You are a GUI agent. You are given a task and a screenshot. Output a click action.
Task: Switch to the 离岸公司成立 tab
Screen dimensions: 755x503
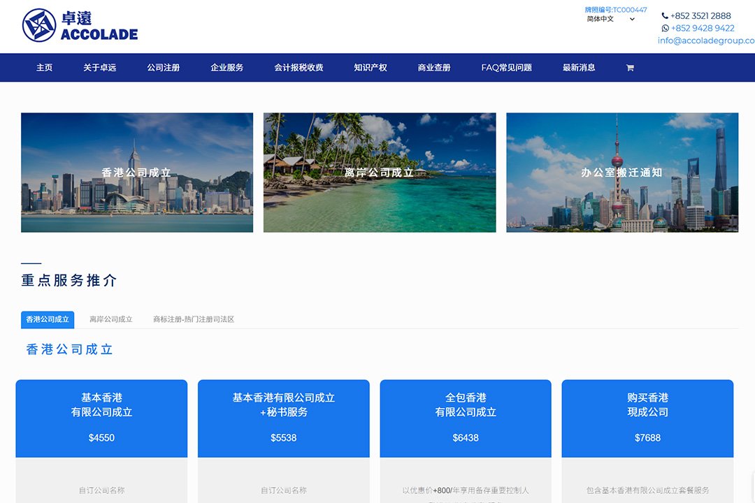click(110, 319)
